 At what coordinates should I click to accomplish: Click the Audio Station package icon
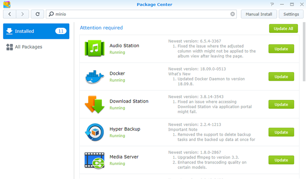(94, 48)
